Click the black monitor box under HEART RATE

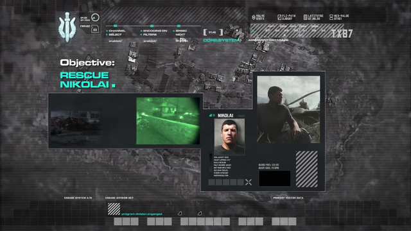tap(275, 178)
